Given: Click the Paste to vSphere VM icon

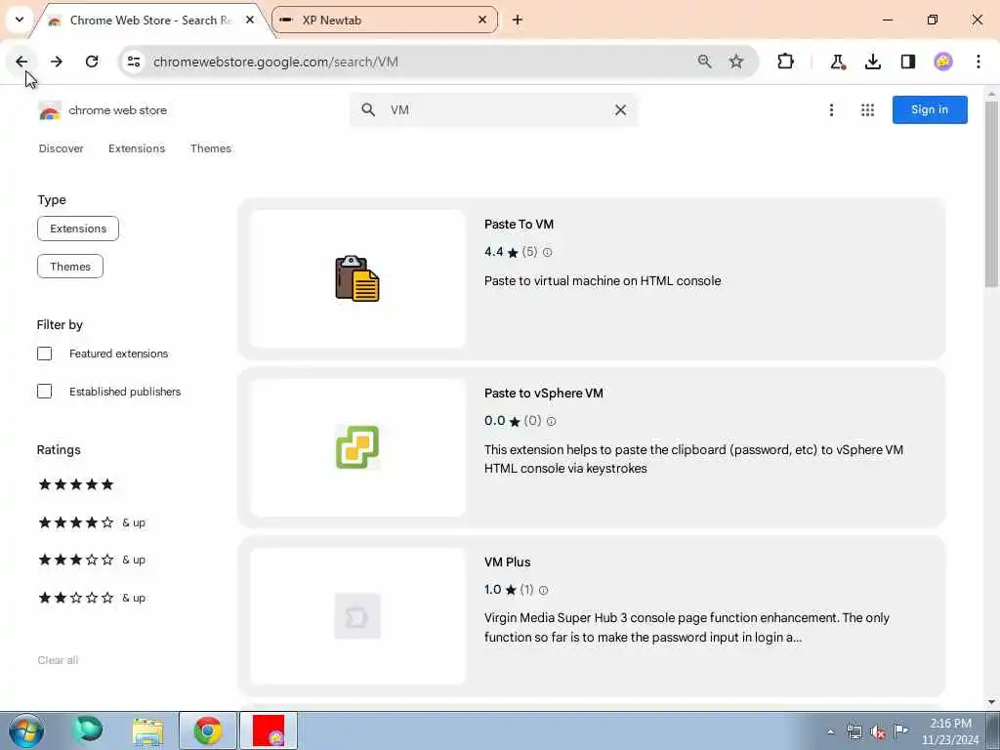Looking at the screenshot, I should pyautogui.click(x=357, y=447).
